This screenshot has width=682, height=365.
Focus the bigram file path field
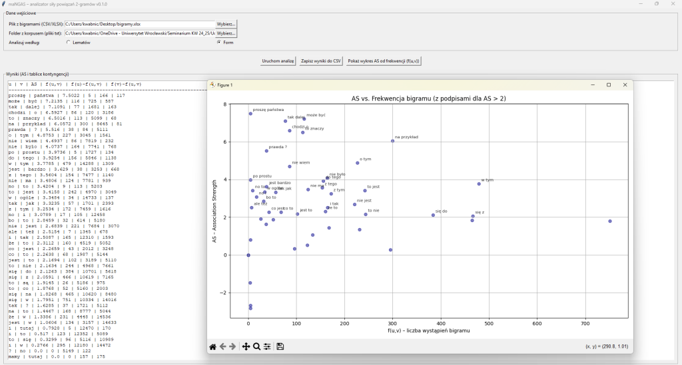pyautogui.click(x=140, y=24)
